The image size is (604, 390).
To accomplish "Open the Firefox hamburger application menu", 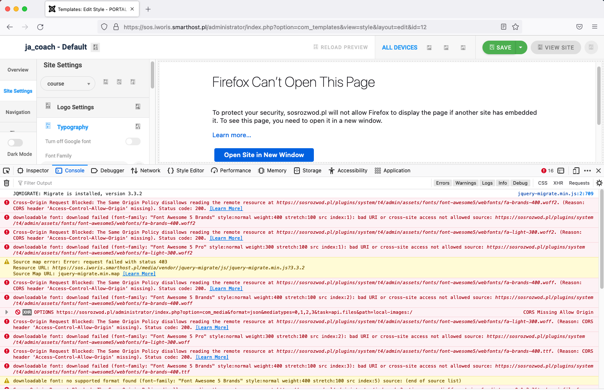I will click(x=595, y=27).
